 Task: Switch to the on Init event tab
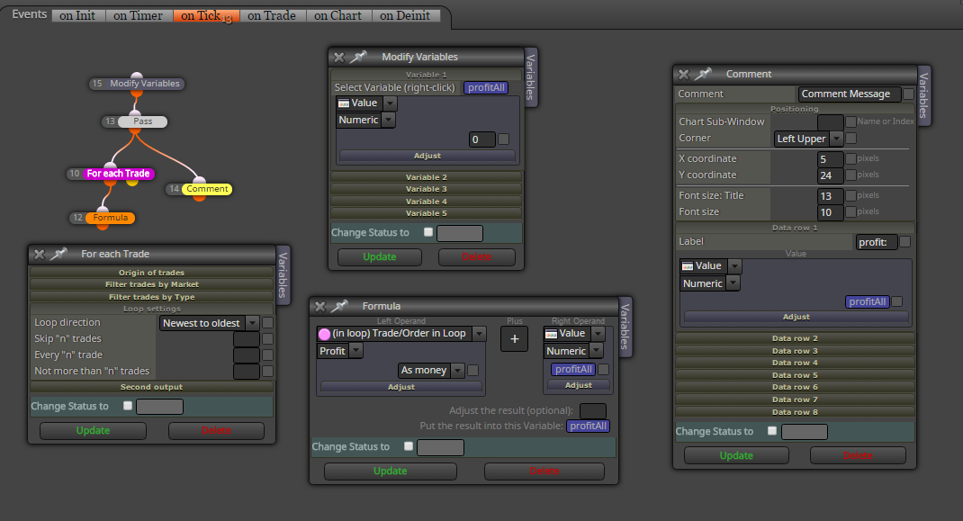[77, 15]
